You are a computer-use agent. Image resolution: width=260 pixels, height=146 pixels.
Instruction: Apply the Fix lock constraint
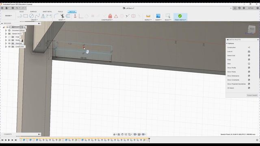coord(110,16)
